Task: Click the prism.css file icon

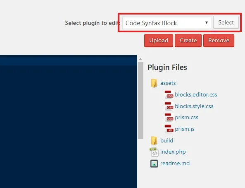Action: pyautogui.click(x=169, y=118)
